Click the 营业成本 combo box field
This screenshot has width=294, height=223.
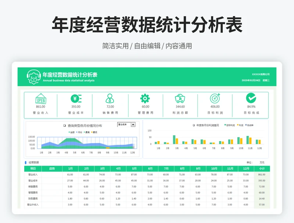(124, 125)
